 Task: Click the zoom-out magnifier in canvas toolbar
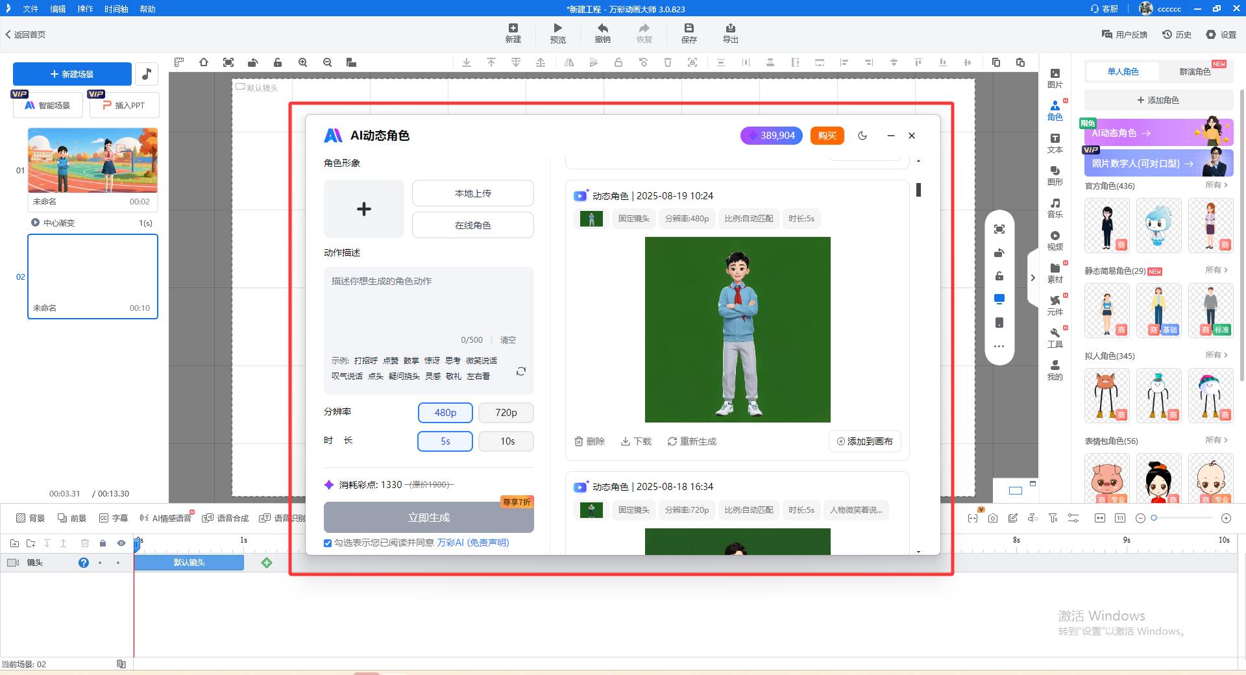[x=327, y=62]
